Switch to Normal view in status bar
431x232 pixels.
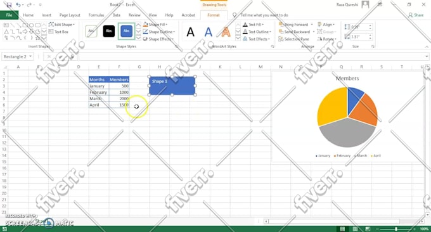point(342,229)
